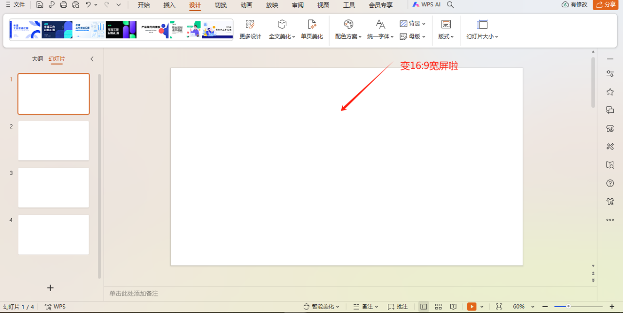Select slide 3 thumbnail in the panel
The image size is (623, 313).
pyautogui.click(x=53, y=187)
